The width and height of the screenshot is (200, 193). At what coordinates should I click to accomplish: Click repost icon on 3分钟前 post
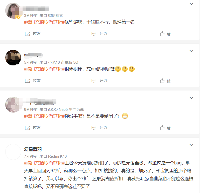click(27, 34)
